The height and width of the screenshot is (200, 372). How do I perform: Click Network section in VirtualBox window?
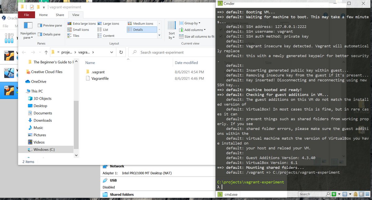click(117, 166)
